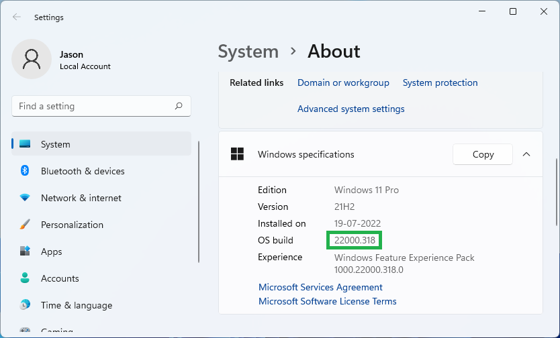Click the System breadcrumb in header
The height and width of the screenshot is (338, 560).
[x=248, y=52]
